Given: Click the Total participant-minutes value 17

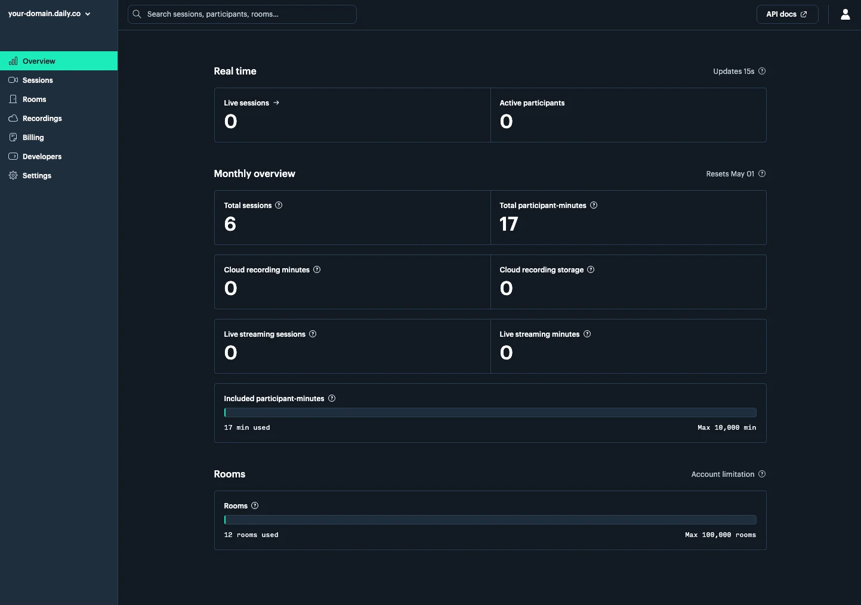Looking at the screenshot, I should click(x=509, y=224).
